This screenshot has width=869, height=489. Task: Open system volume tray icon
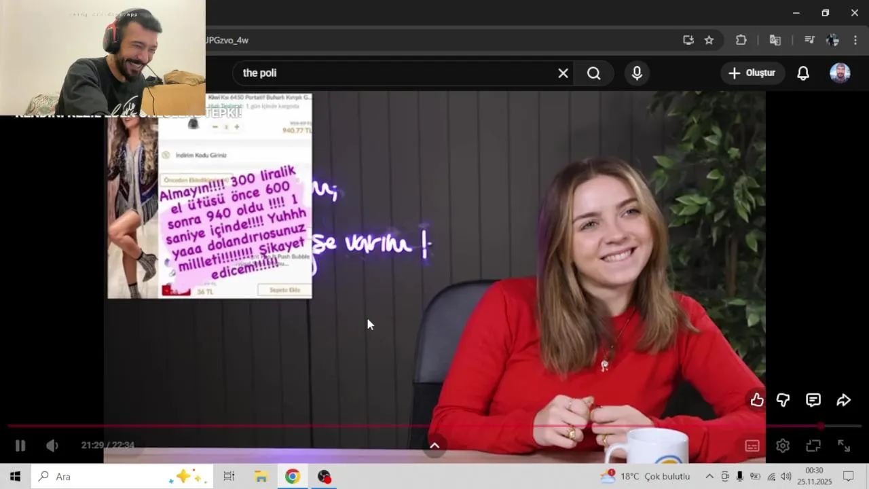[786, 476]
